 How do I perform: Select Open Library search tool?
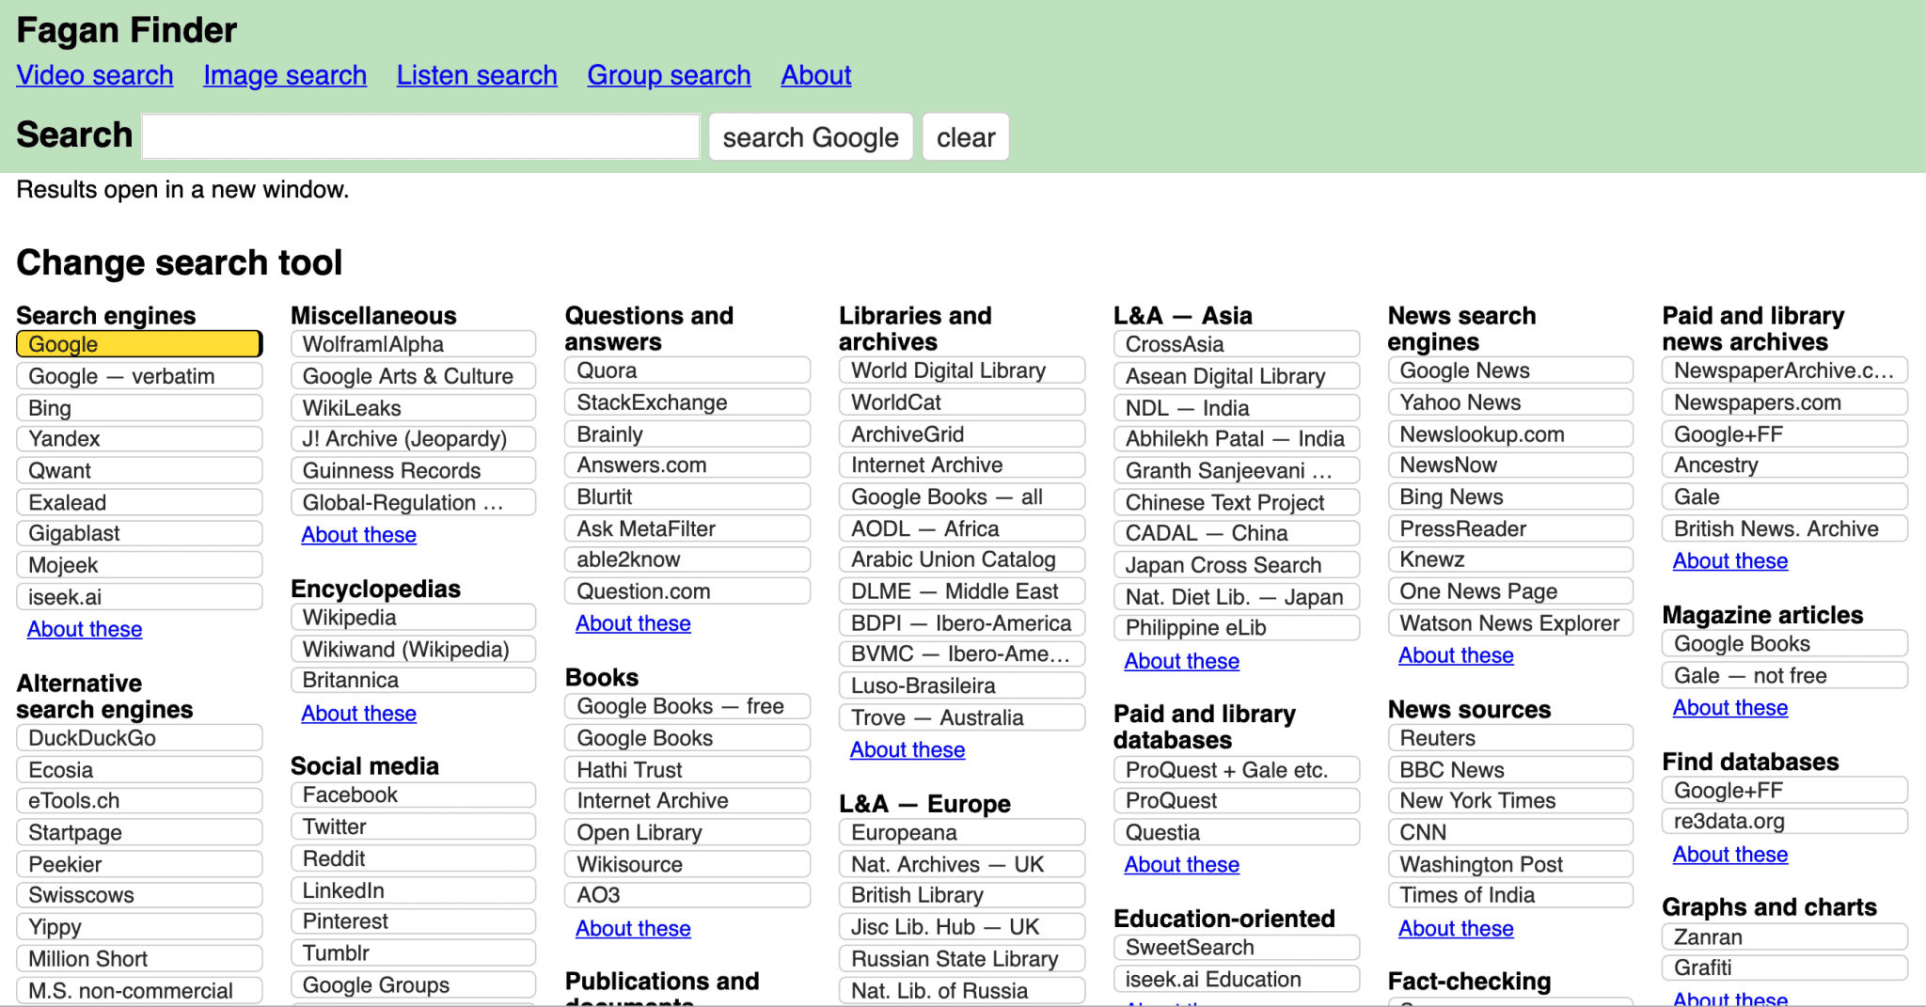(687, 833)
